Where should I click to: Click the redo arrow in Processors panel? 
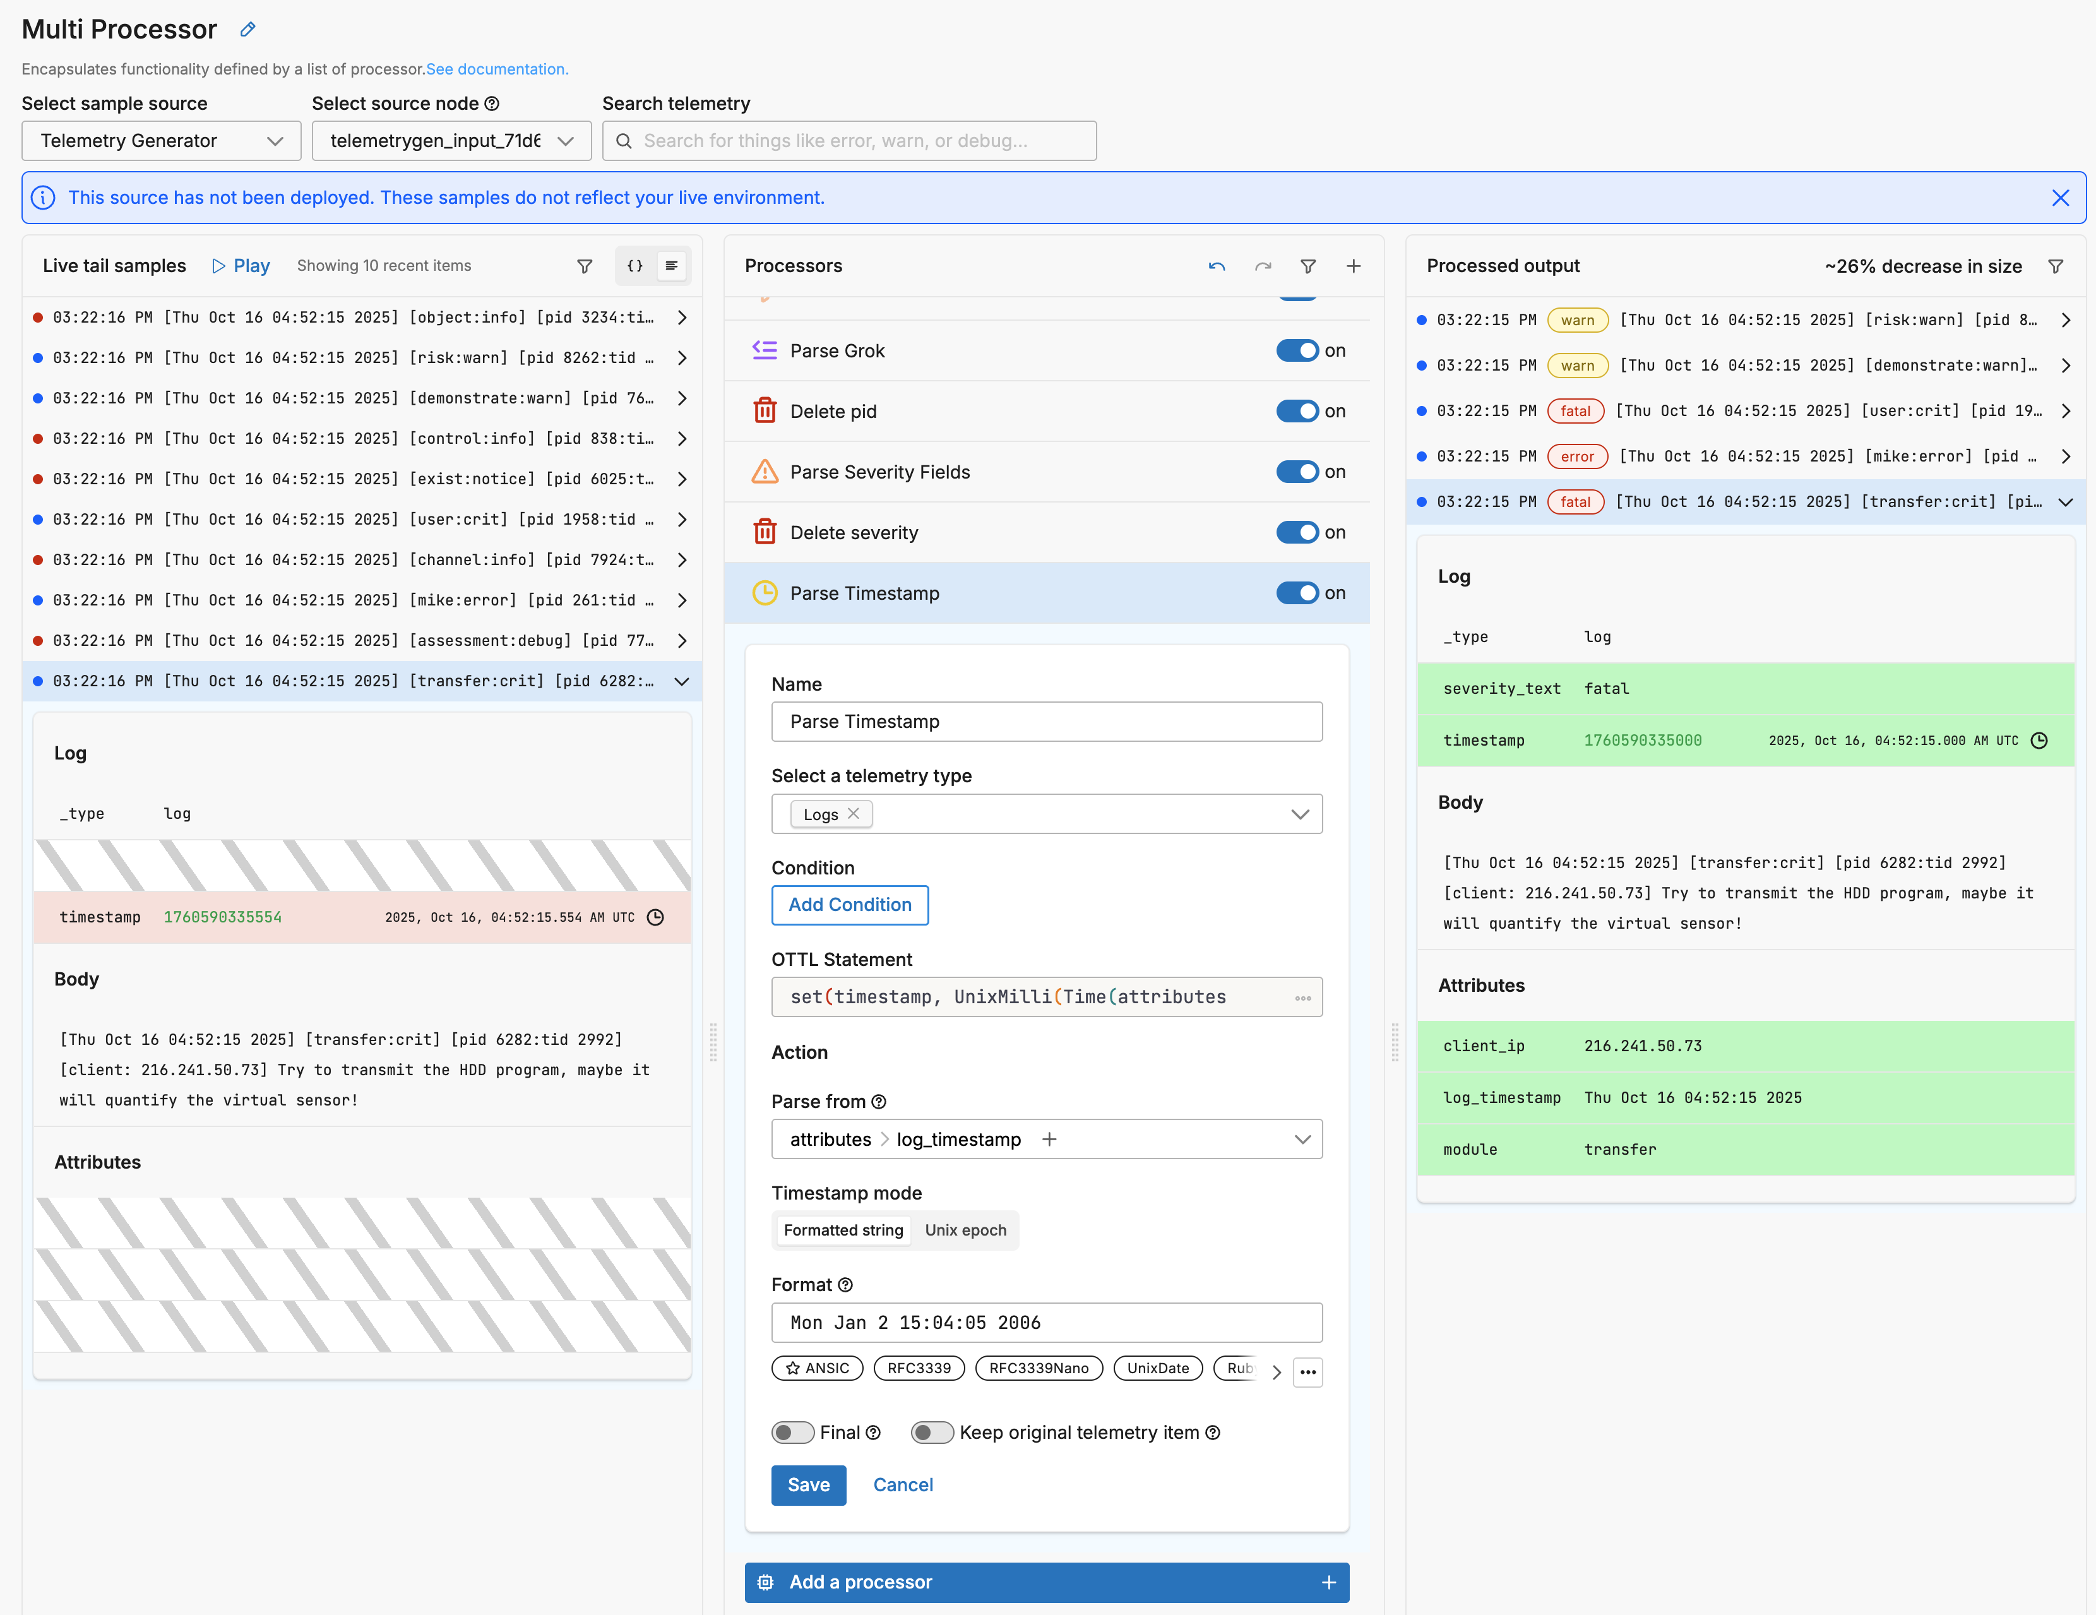pyautogui.click(x=1263, y=266)
